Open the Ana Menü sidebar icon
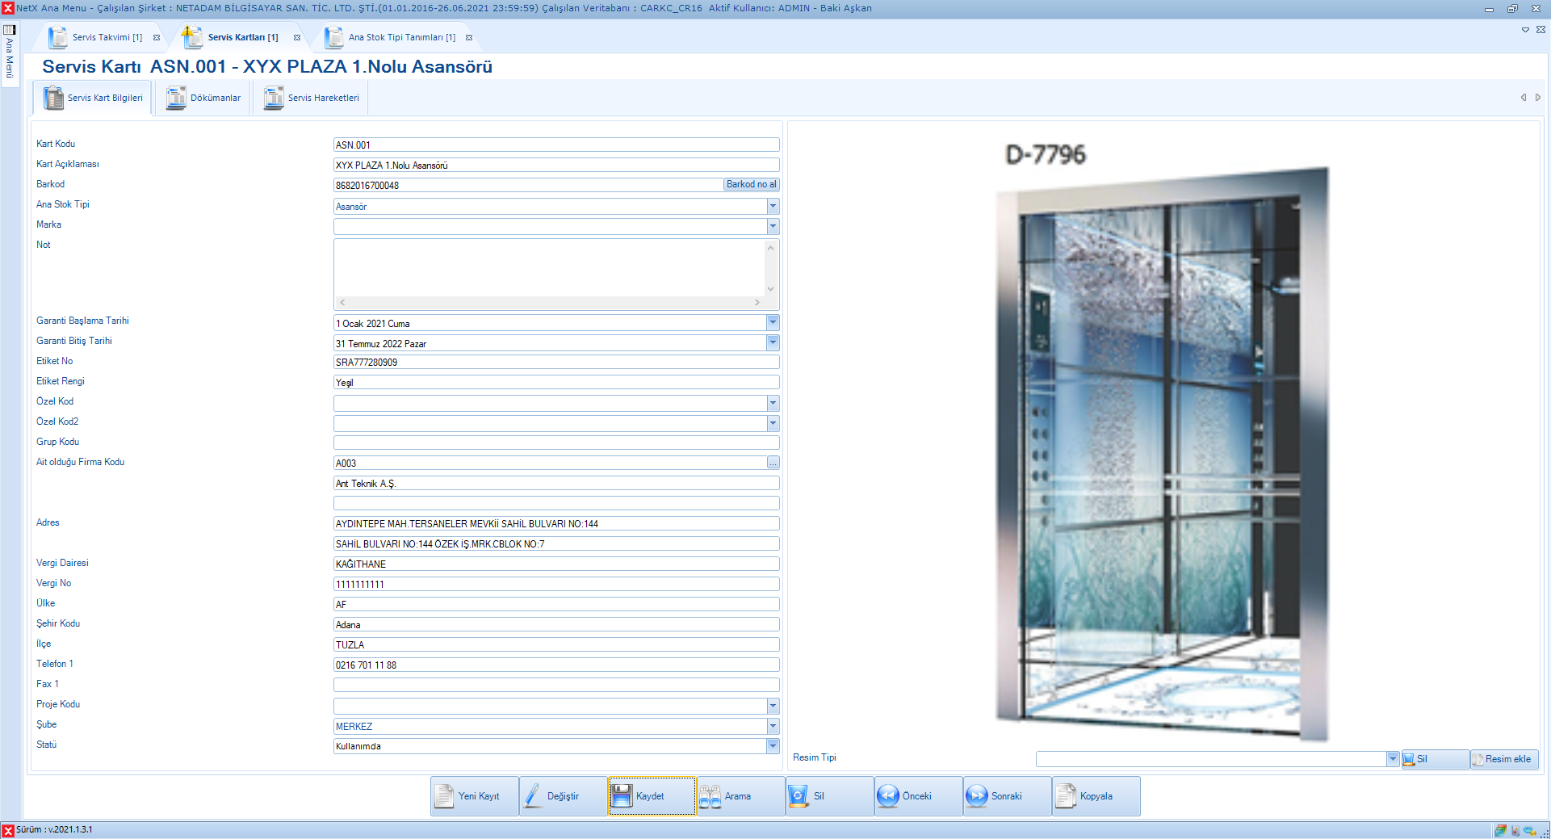 click(10, 30)
